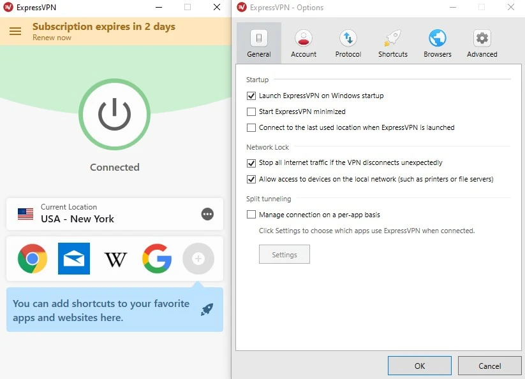The image size is (525, 379).
Task: Switch to the General options tab
Action: click(259, 43)
